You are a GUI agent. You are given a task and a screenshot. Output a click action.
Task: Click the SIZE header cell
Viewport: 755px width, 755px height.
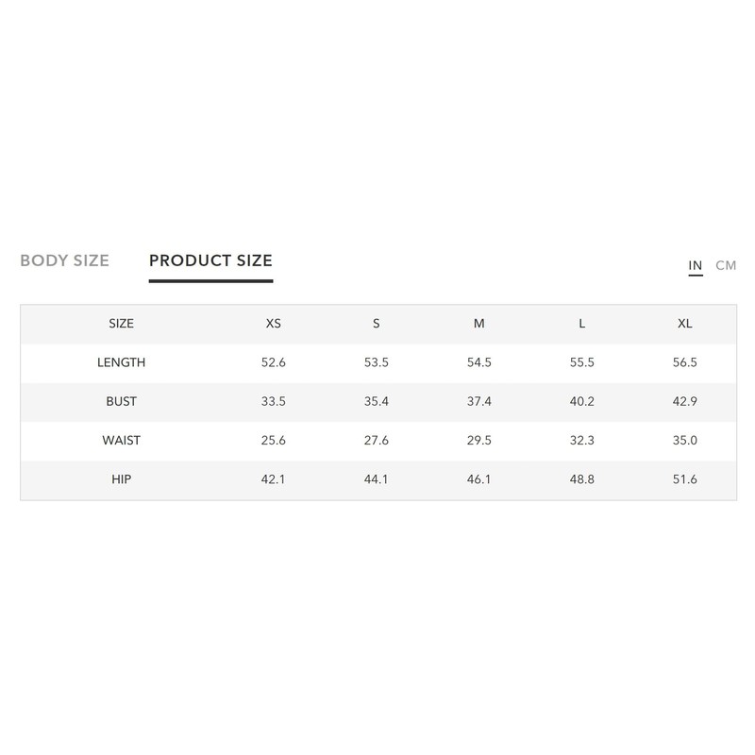tap(121, 324)
